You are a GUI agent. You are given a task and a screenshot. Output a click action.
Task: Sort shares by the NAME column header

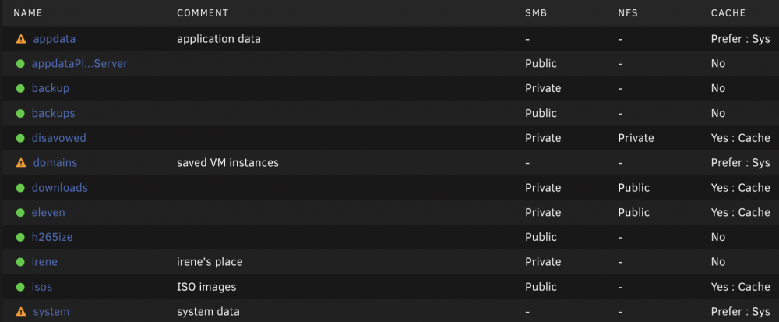[28, 13]
